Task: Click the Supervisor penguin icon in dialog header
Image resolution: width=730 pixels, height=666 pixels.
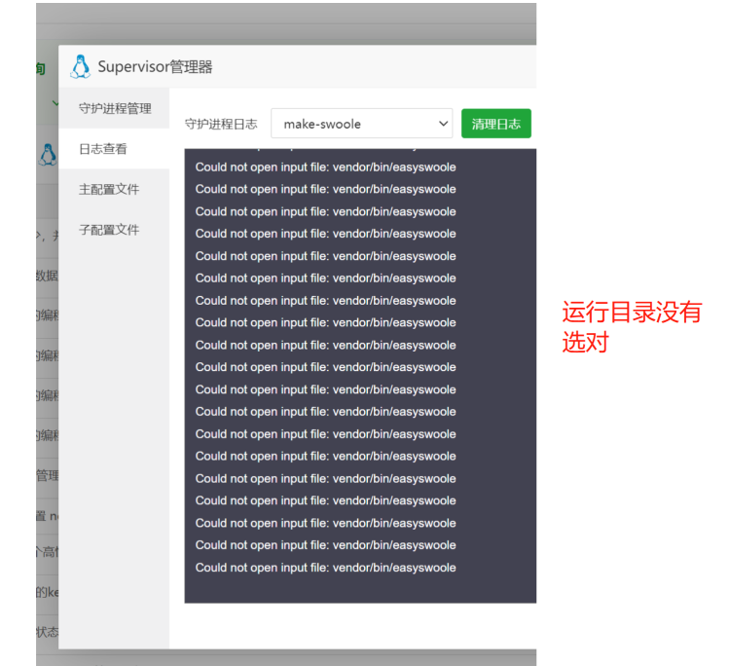Action: click(80, 67)
